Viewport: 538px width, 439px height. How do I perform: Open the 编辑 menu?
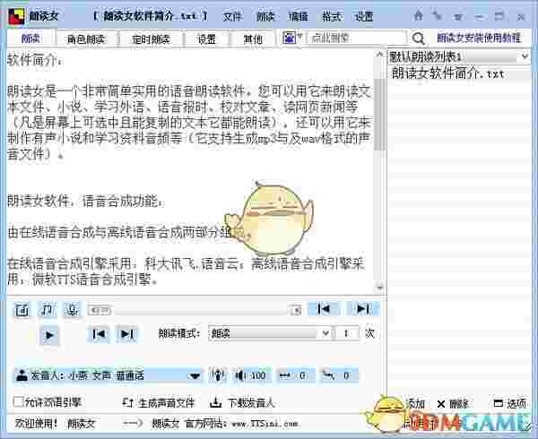click(x=299, y=16)
